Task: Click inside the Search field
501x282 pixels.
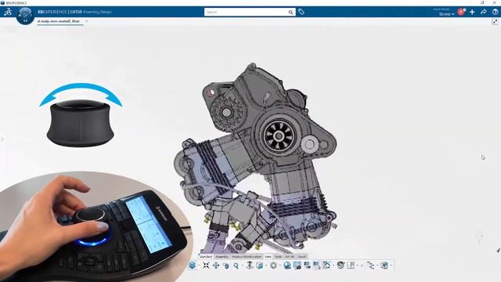Action: pyautogui.click(x=246, y=13)
